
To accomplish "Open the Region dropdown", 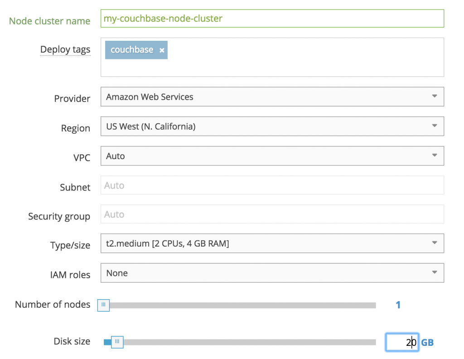I will tap(272, 126).
